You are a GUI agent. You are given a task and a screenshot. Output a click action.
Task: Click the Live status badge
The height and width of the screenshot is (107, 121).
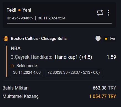coord(110,39)
